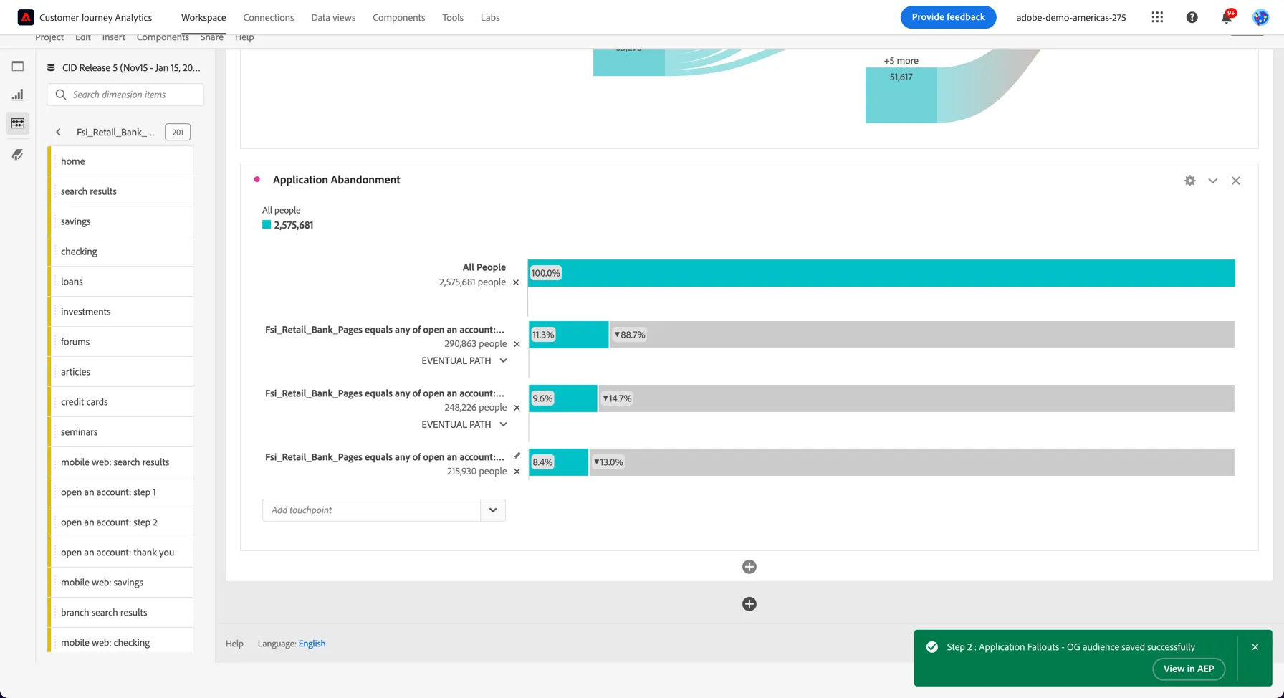This screenshot has width=1284, height=698.
Task: Show the Panels icon in left rail
Action: pos(18,66)
